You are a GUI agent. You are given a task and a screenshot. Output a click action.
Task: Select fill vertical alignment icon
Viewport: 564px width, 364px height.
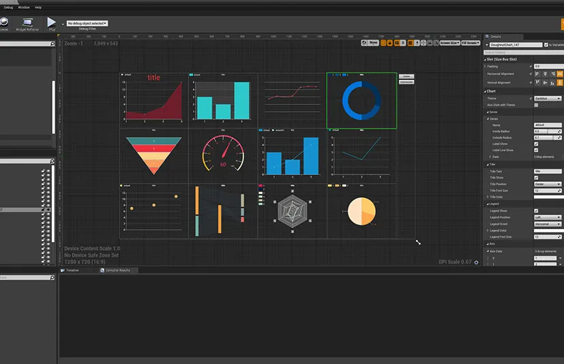(x=560, y=82)
